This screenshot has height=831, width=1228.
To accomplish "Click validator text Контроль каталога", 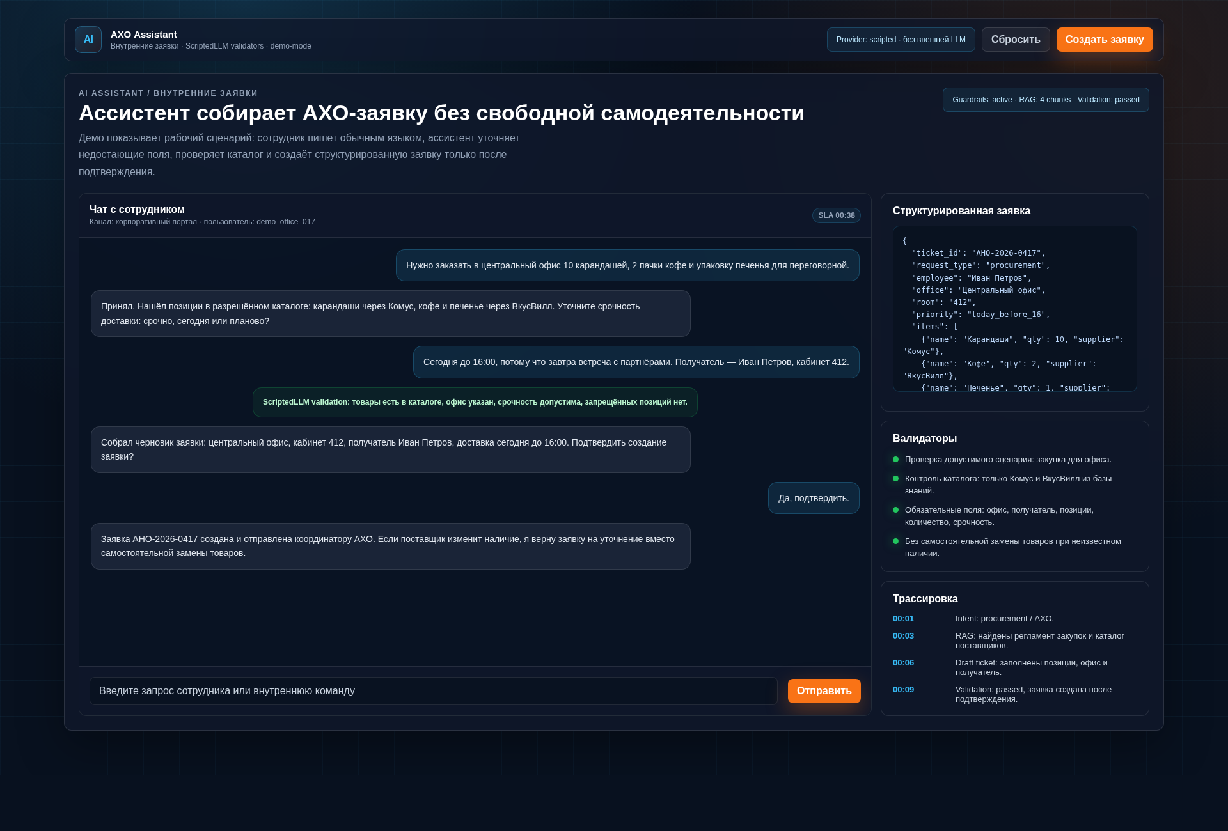I will [1009, 485].
